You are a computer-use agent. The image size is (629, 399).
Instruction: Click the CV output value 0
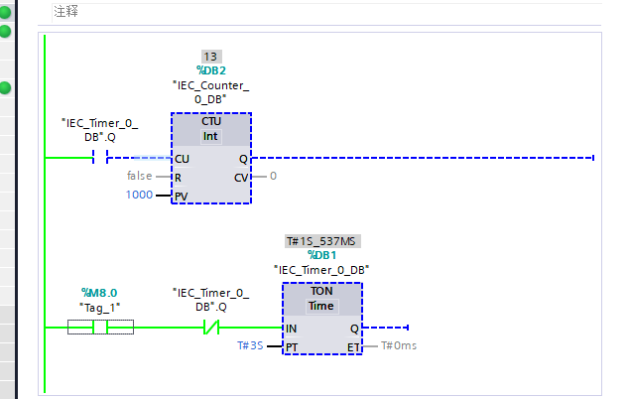(x=273, y=177)
